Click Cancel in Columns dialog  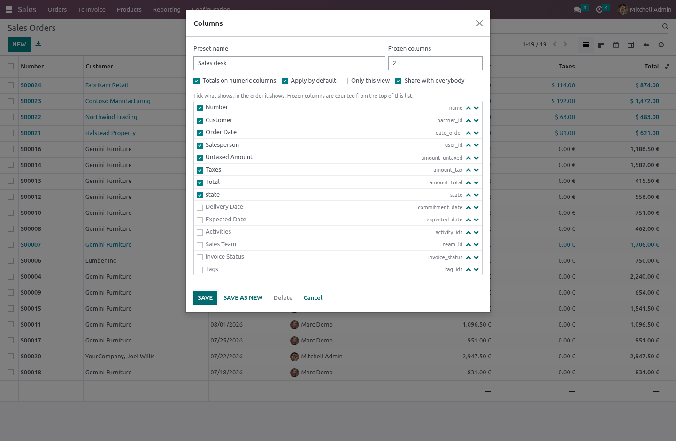click(x=313, y=298)
